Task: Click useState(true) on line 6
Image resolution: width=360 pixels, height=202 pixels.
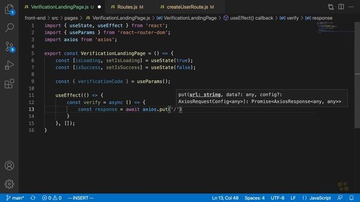Action: tap(170, 61)
